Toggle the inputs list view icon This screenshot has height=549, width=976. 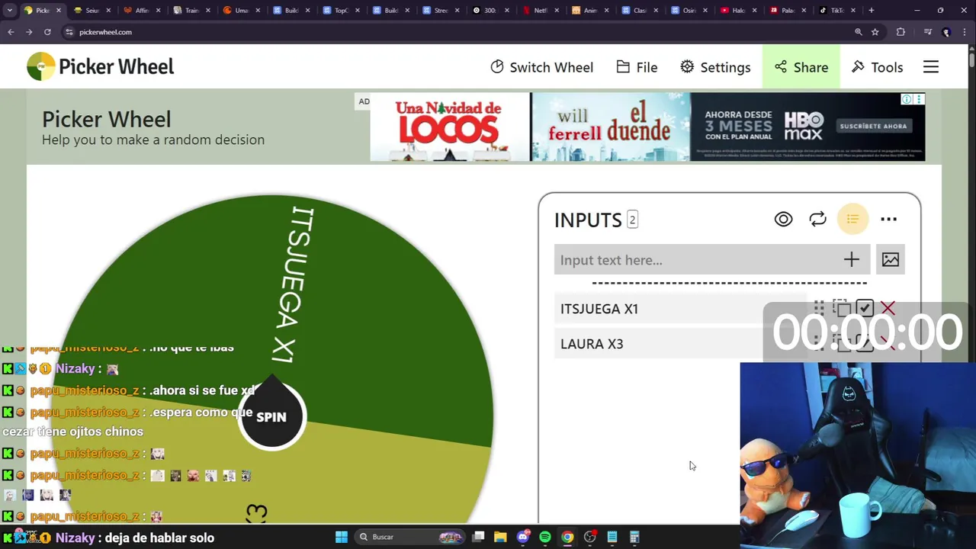click(852, 220)
